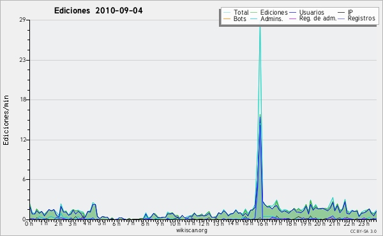Click the x-axis label '0 h'
Image resolution: width=383 pixels, height=236 pixels.
click(x=29, y=224)
